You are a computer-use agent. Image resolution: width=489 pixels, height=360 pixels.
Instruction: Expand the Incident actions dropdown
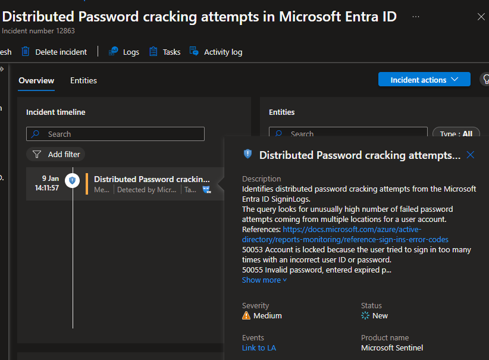pos(424,80)
